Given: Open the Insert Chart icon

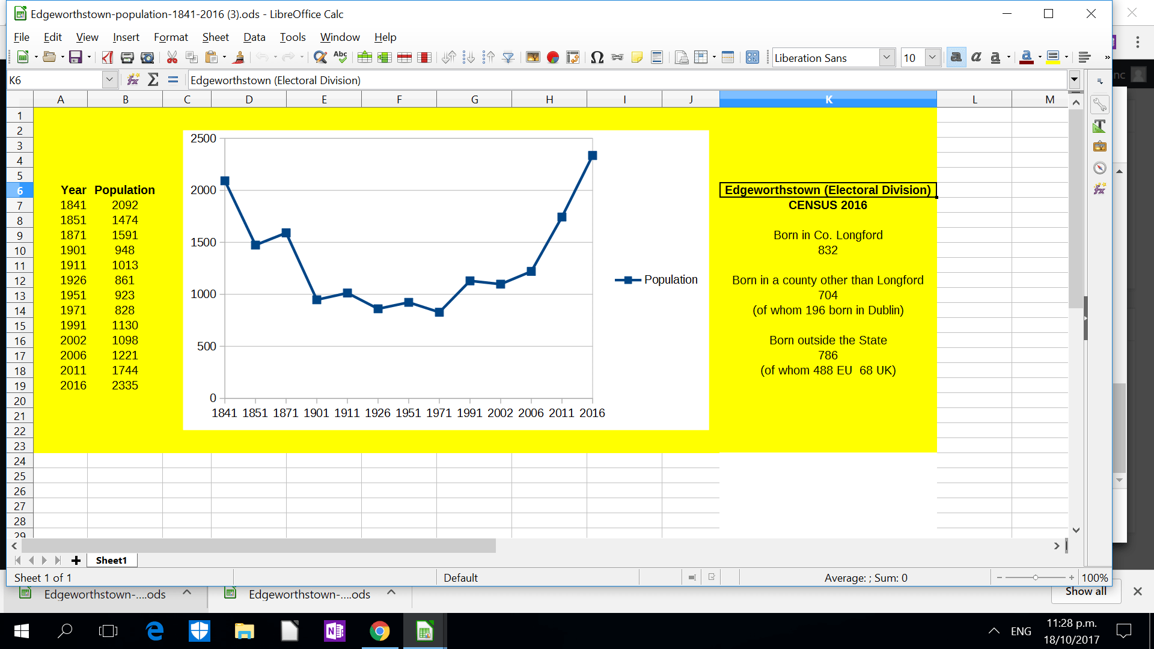Looking at the screenshot, I should (x=553, y=58).
